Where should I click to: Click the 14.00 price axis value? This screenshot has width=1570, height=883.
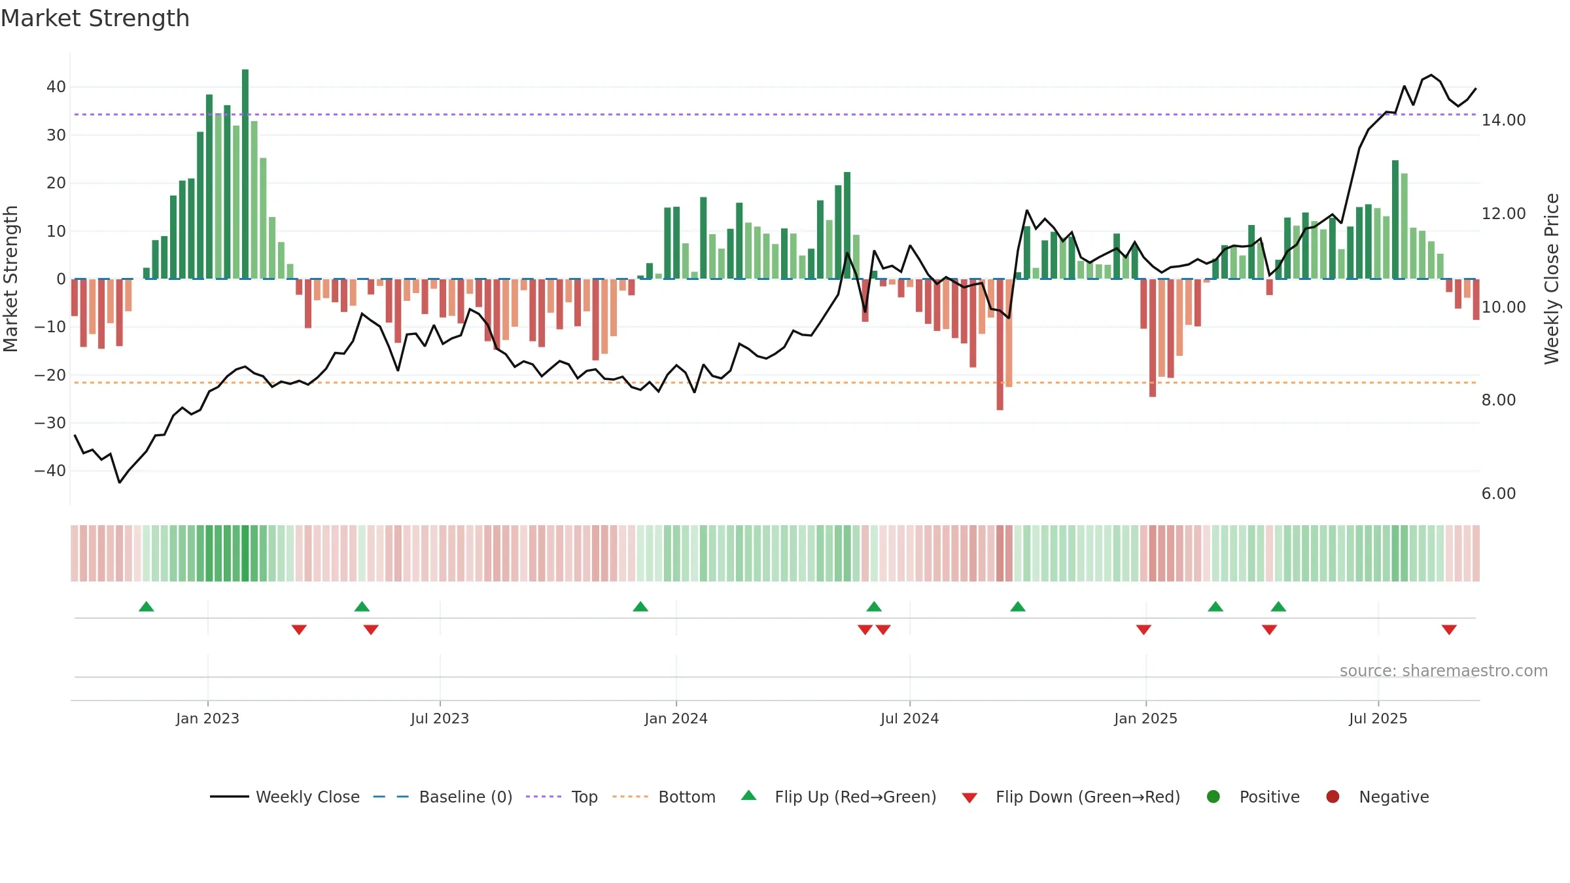point(1503,120)
